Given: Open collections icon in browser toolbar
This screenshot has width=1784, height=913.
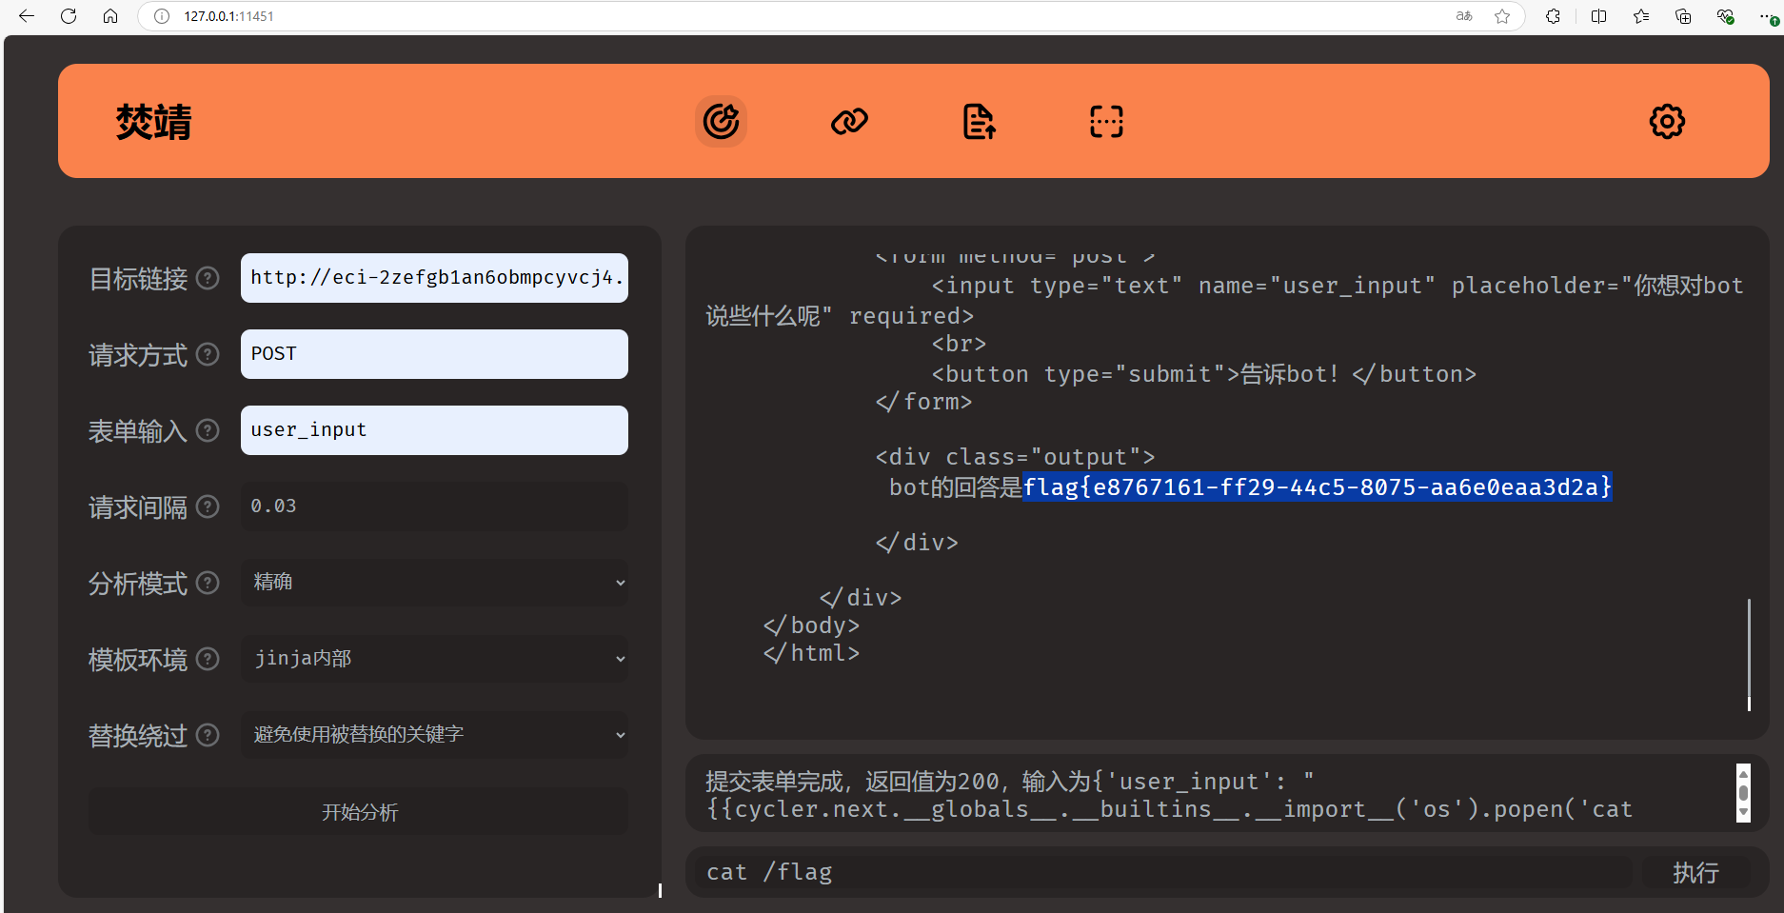Looking at the screenshot, I should [1683, 16].
